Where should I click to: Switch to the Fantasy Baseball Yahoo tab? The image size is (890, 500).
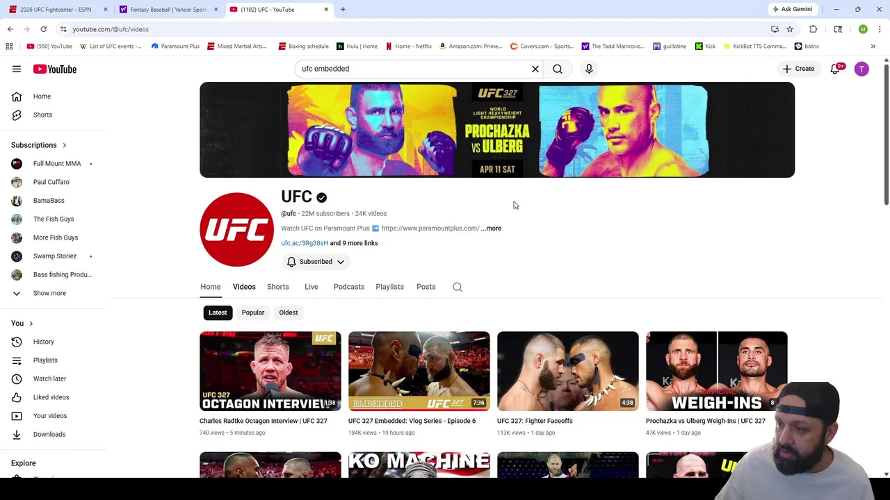168,10
